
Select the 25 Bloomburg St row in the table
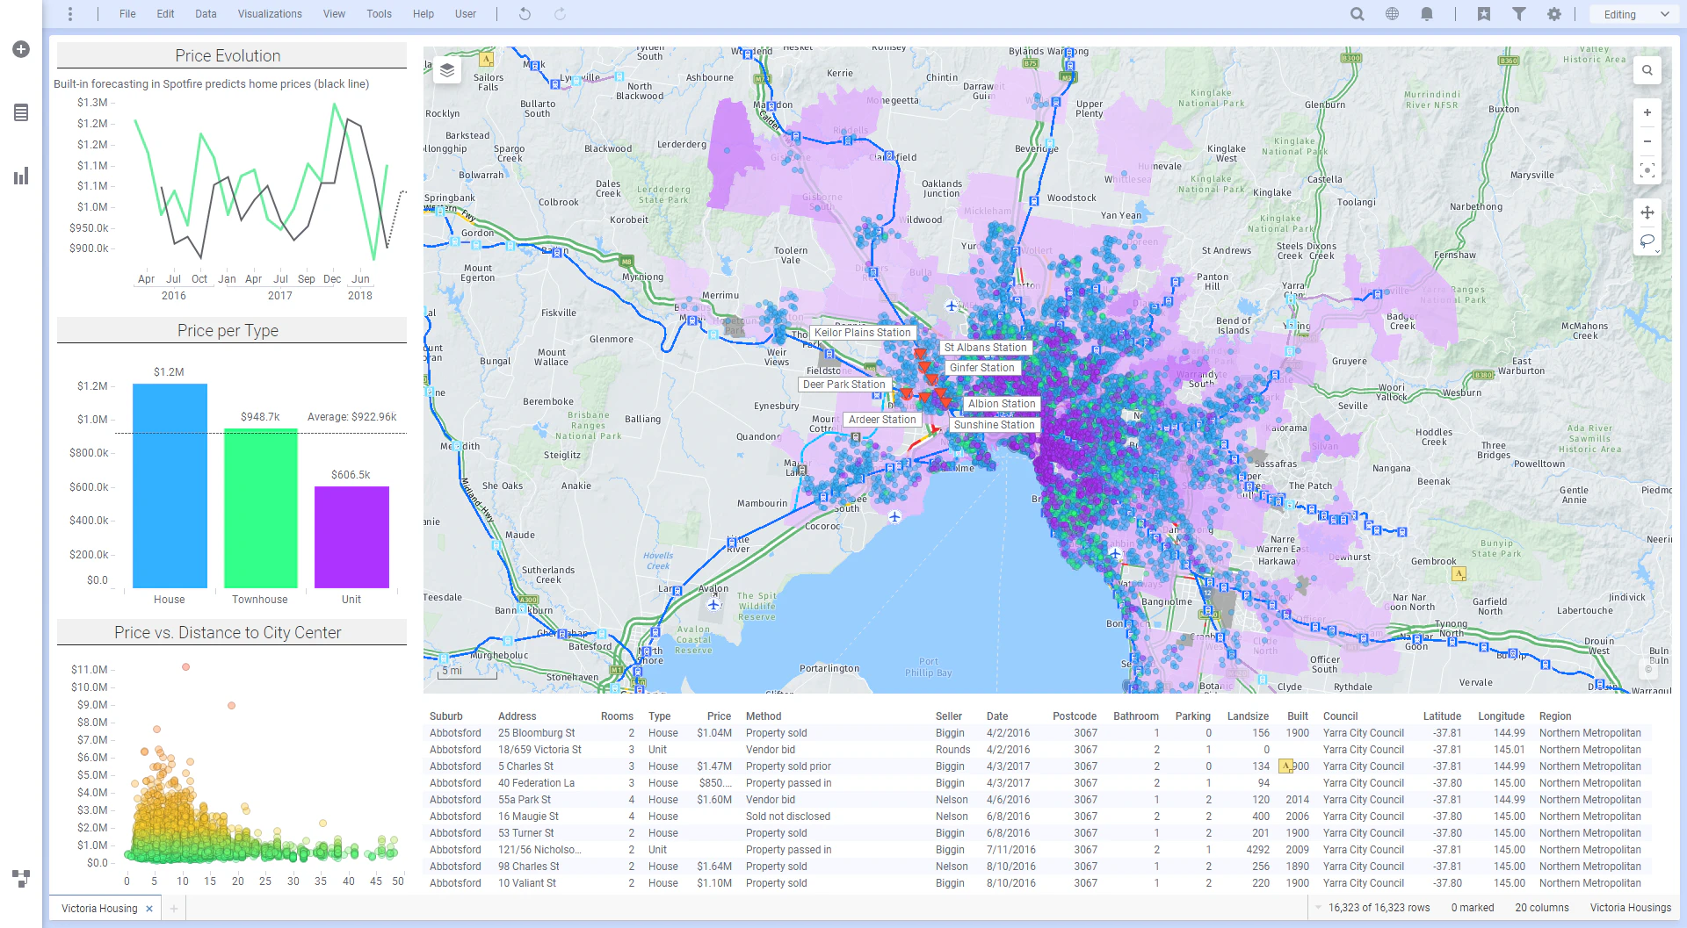(536, 733)
